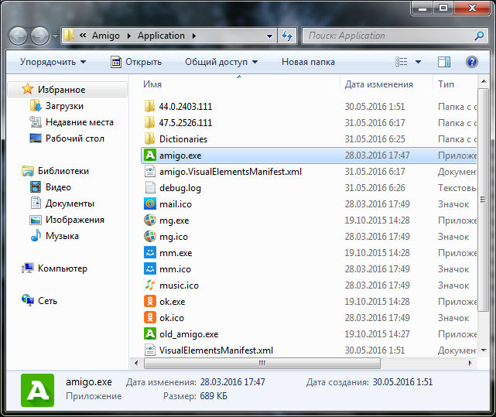Click the search magnifier icon
Image resolution: width=496 pixels, height=417 pixels.
click(x=479, y=36)
